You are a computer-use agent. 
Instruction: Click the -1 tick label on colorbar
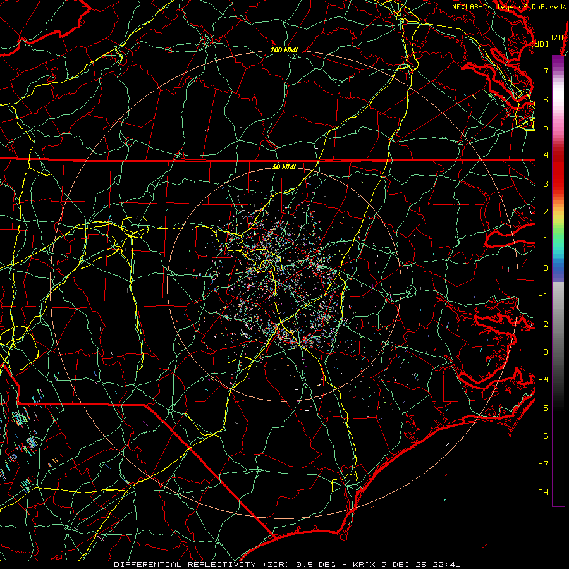543,296
